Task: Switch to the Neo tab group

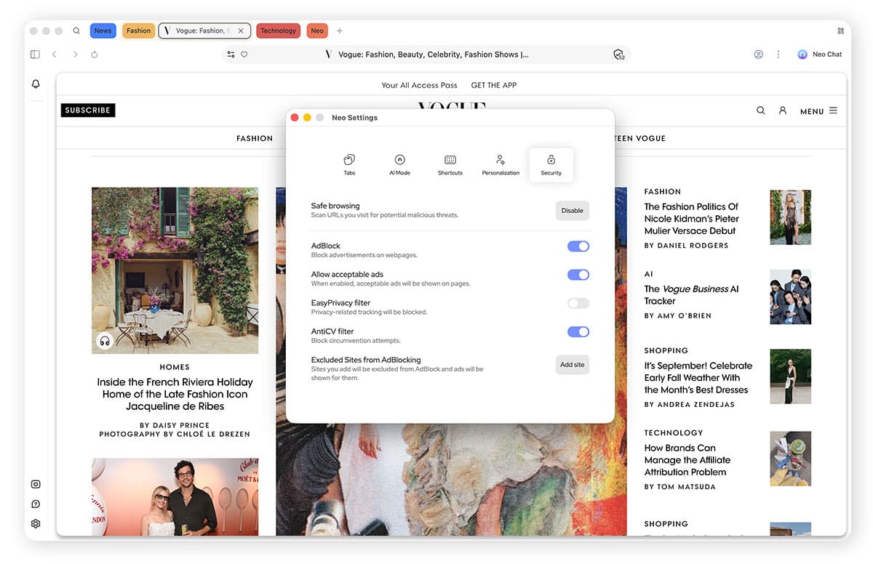Action: point(317,31)
